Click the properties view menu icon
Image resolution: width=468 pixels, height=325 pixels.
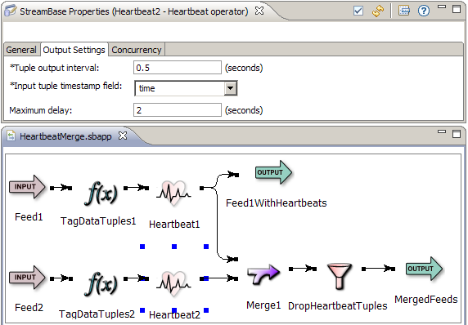point(404,11)
